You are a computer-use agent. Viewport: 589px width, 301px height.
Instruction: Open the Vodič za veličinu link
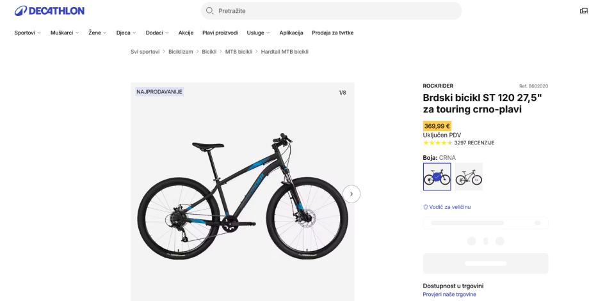(450, 206)
